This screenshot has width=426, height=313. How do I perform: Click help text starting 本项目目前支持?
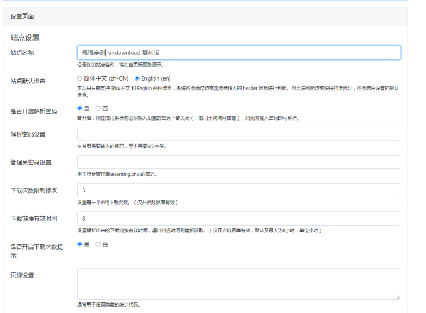[x=238, y=91]
